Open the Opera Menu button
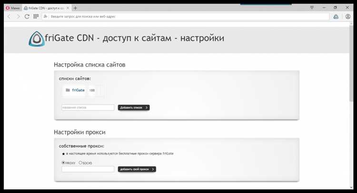 13,8
